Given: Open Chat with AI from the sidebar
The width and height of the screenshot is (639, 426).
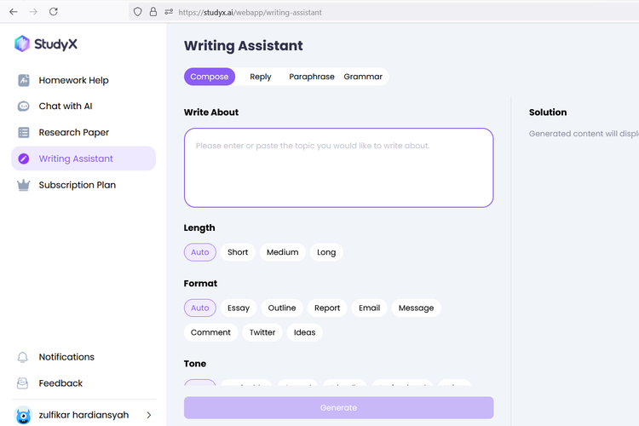Looking at the screenshot, I should coord(83,106).
